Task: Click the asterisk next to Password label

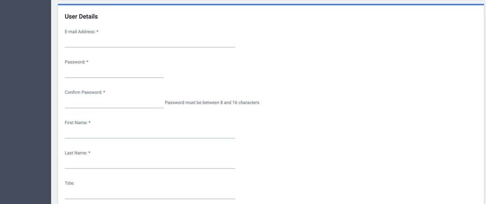Action: click(x=87, y=62)
